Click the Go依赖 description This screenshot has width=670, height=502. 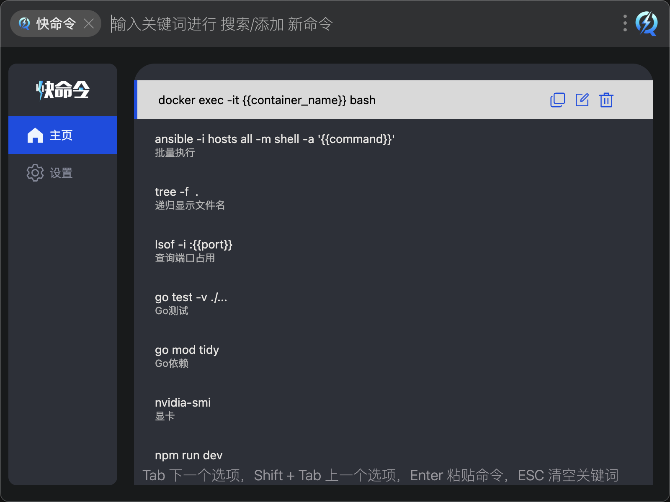(172, 364)
